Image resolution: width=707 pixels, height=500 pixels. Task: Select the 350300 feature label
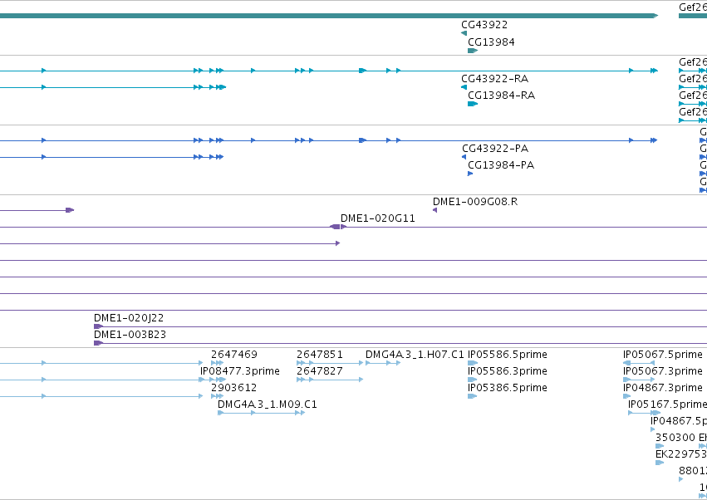[x=675, y=438]
